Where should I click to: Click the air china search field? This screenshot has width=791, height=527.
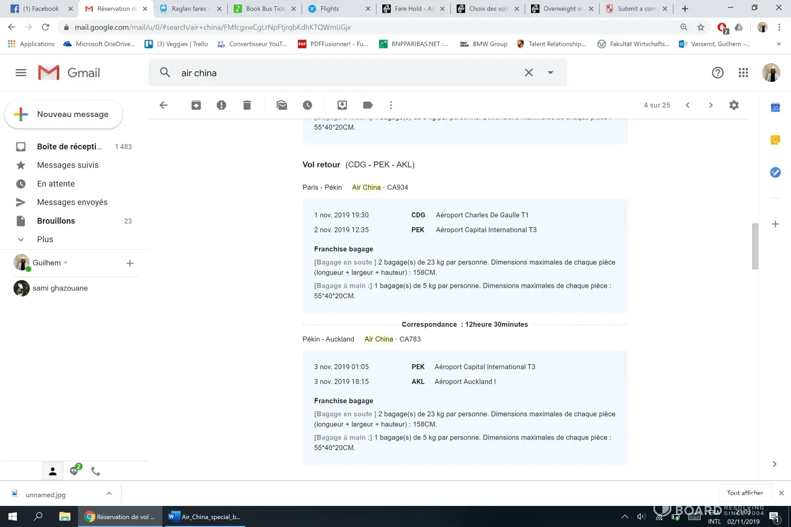click(343, 73)
